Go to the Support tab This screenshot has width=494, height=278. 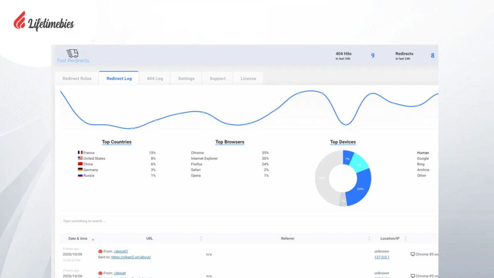218,79
